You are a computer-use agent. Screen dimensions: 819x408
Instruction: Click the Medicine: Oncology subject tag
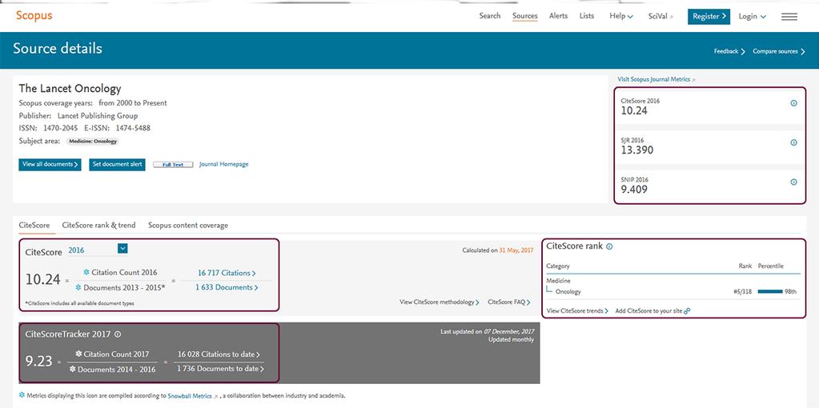(x=93, y=142)
